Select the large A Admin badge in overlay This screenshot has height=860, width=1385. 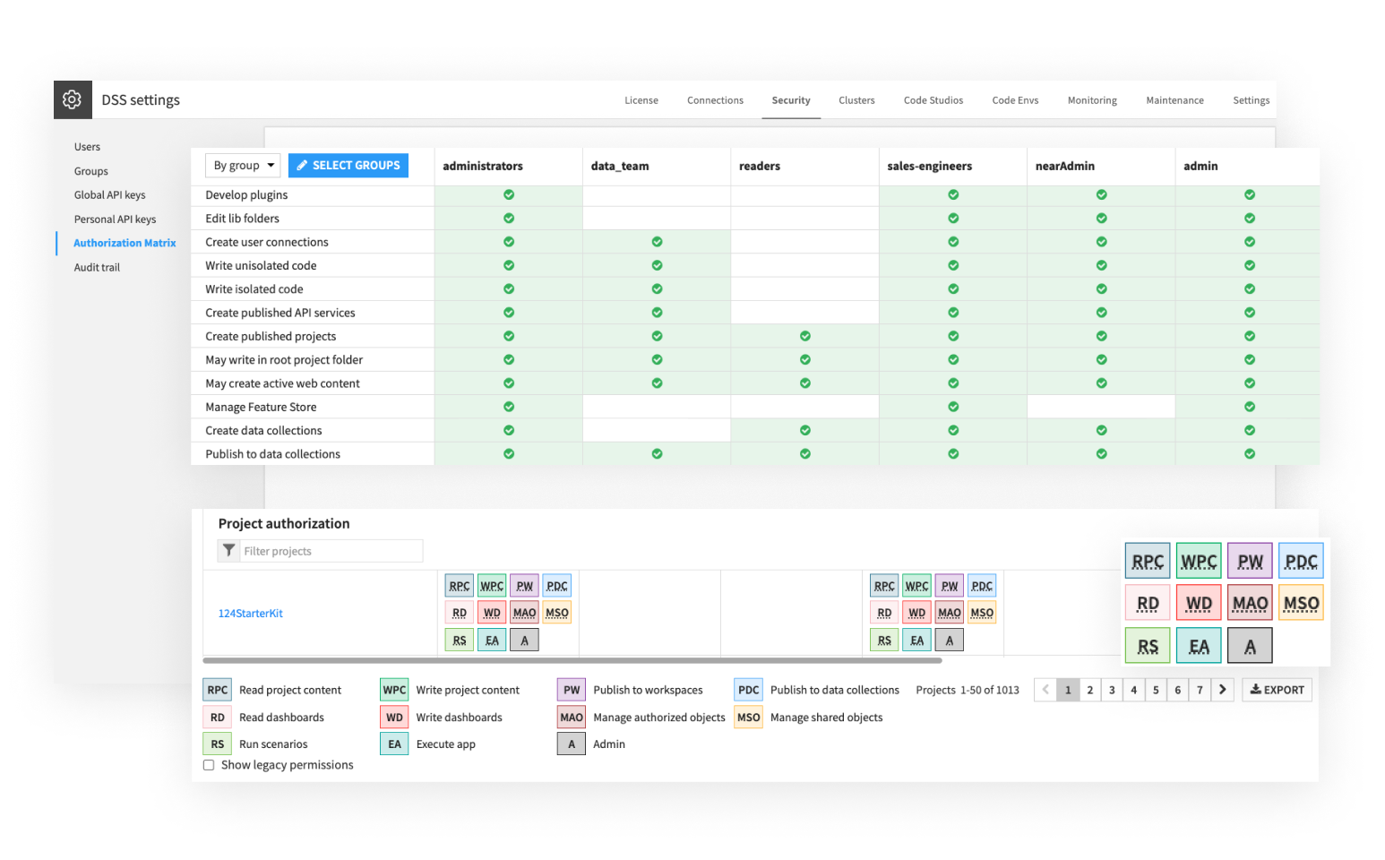tap(1250, 645)
